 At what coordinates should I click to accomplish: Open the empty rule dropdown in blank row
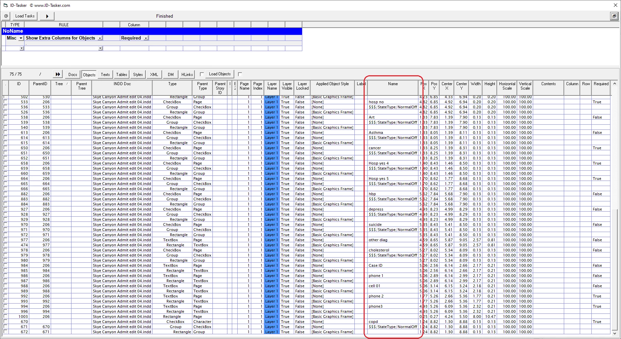tap(100, 48)
